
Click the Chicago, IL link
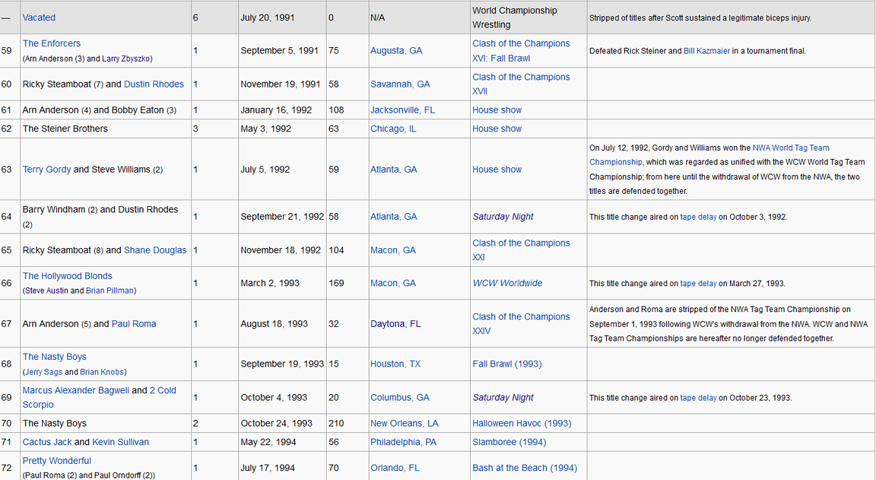393,129
